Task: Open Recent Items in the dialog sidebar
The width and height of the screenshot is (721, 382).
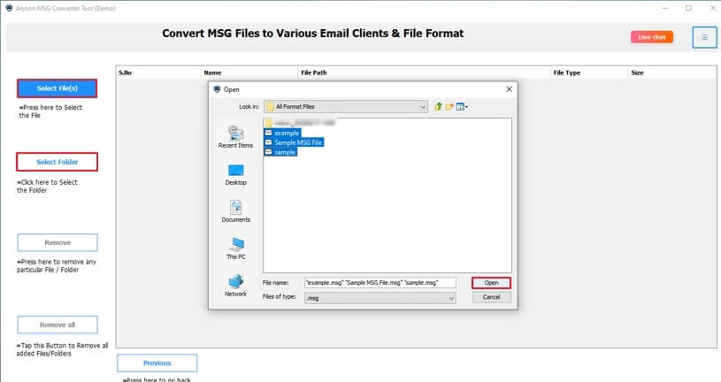Action: coord(236,137)
